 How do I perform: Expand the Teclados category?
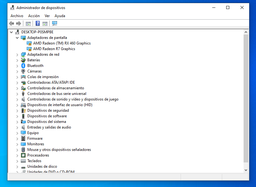(x=17, y=161)
